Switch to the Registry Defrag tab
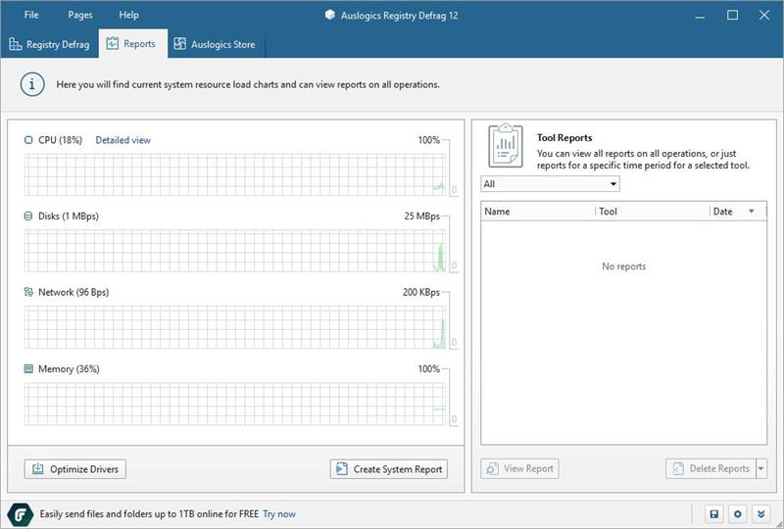Image resolution: width=784 pixels, height=529 pixels. click(49, 44)
